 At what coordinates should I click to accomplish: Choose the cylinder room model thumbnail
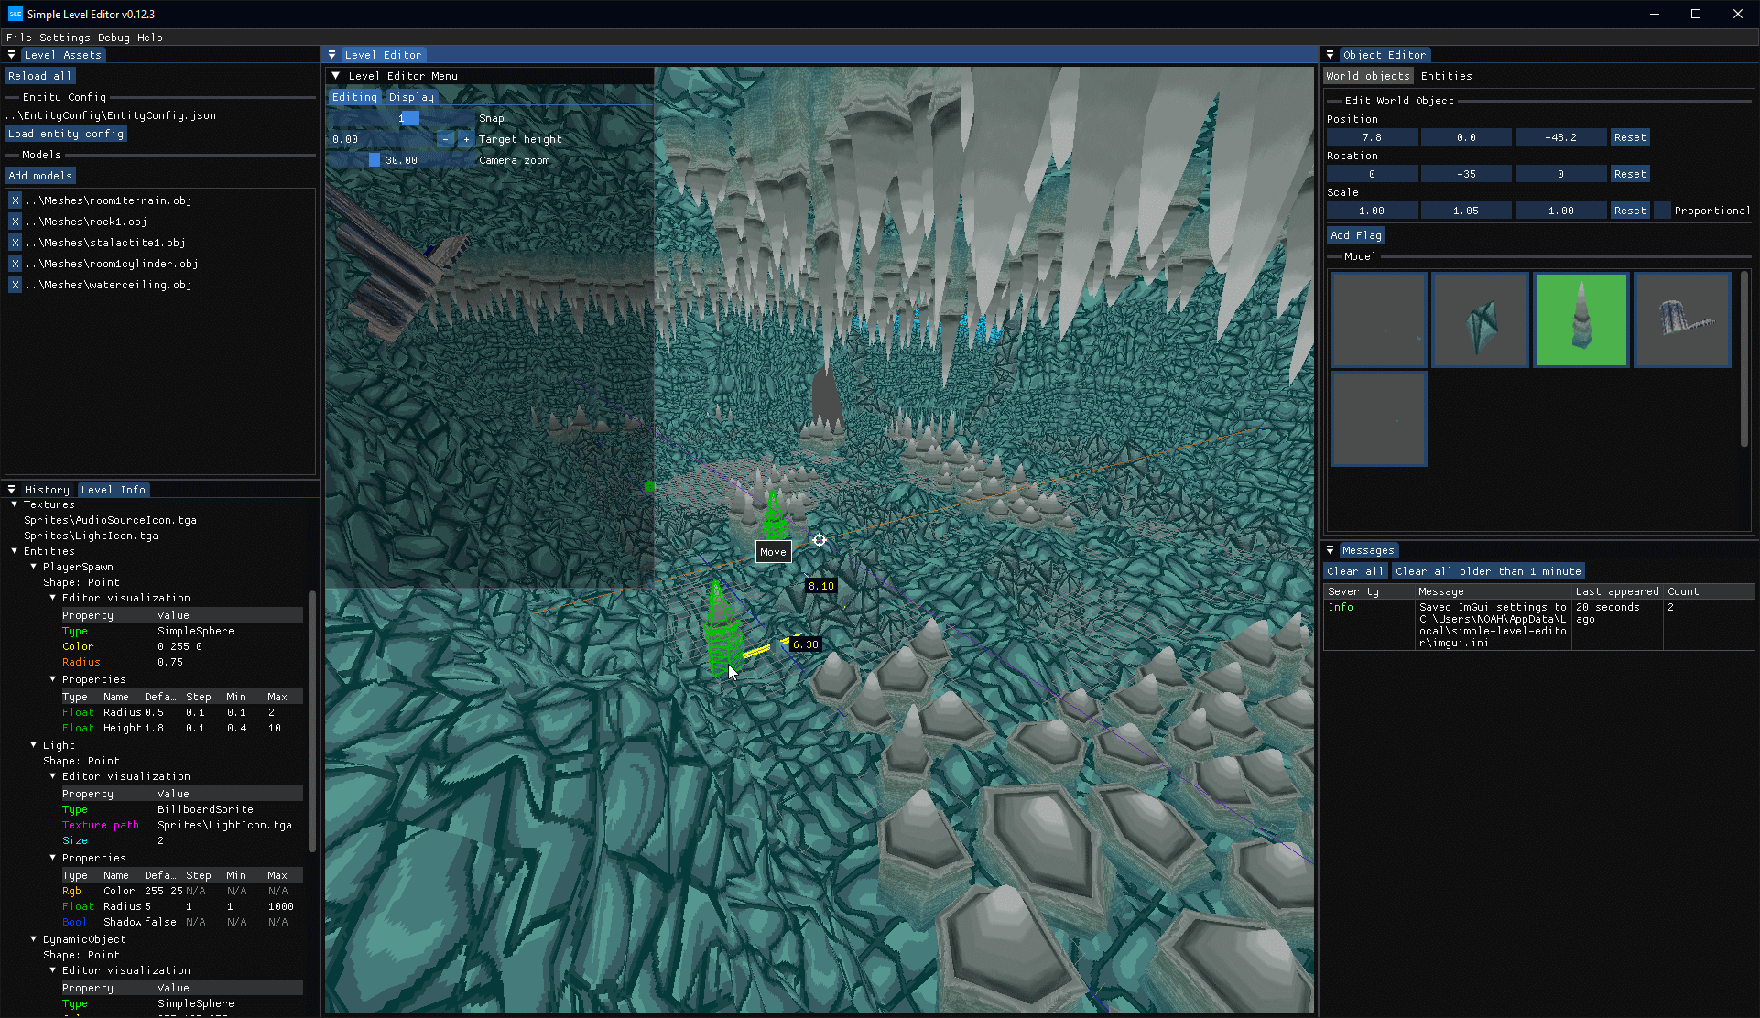click(1681, 320)
